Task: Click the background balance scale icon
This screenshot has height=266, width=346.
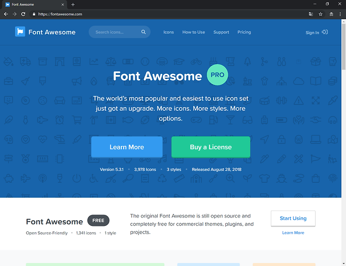Action: point(111,61)
